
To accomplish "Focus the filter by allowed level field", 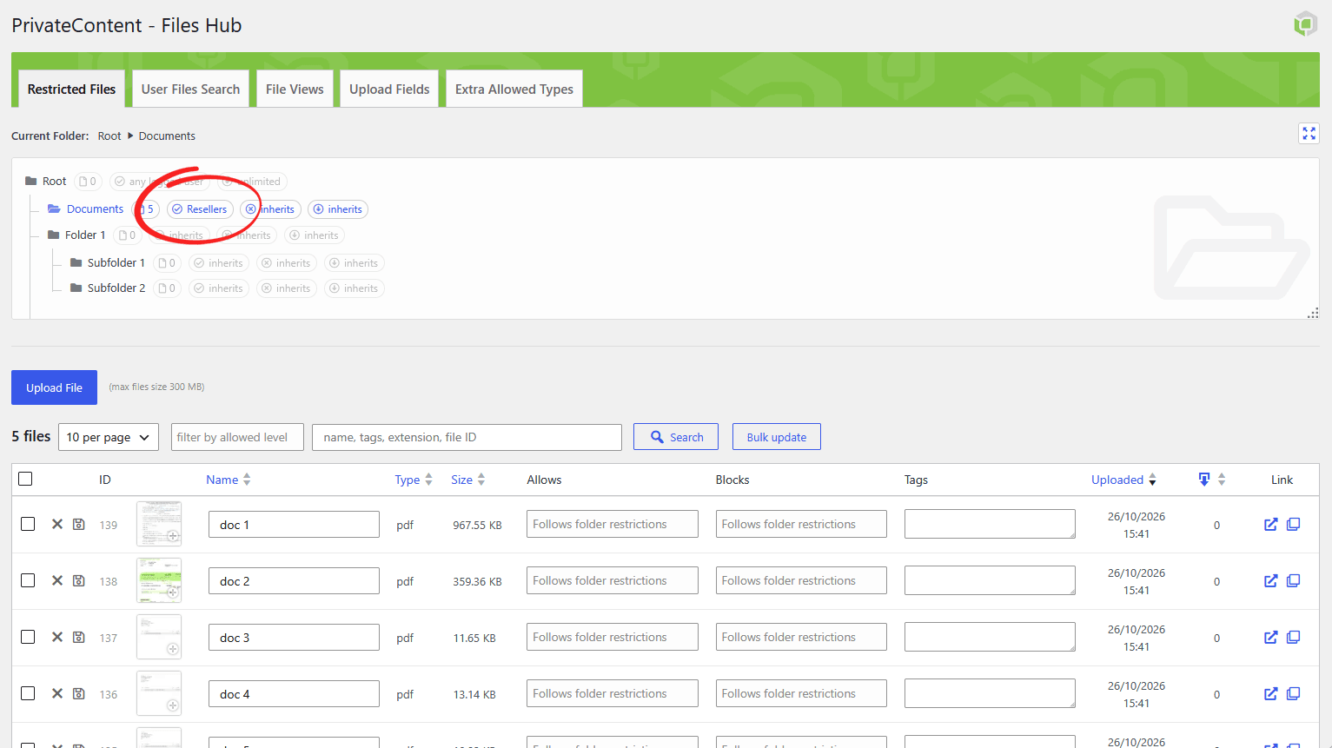I will [x=237, y=437].
